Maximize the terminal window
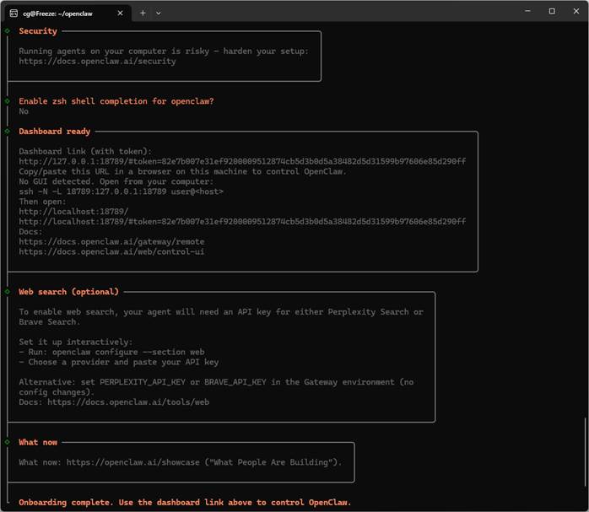 pos(552,12)
